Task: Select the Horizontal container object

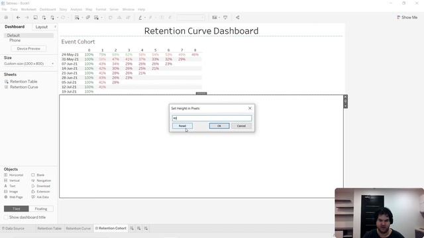Action: [13, 175]
